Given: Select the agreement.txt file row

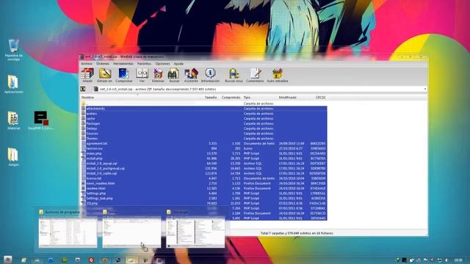Looking at the screenshot, I should pos(204,144).
